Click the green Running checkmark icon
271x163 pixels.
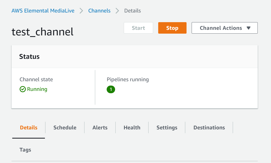(x=23, y=89)
